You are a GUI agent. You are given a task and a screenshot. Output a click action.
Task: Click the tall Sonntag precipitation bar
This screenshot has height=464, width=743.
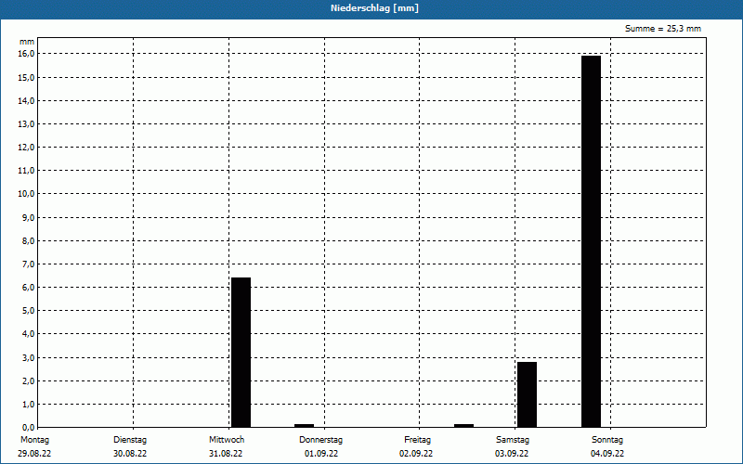point(591,241)
